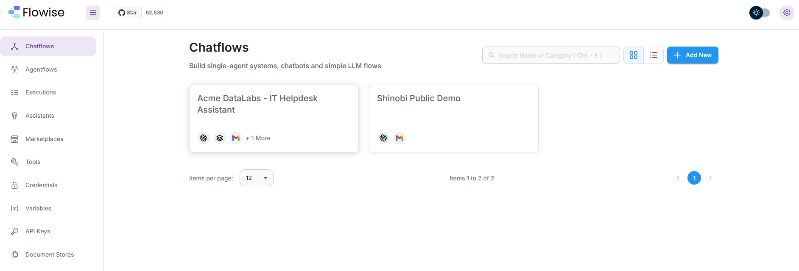Open Agentflows in the sidebar

click(x=48, y=69)
